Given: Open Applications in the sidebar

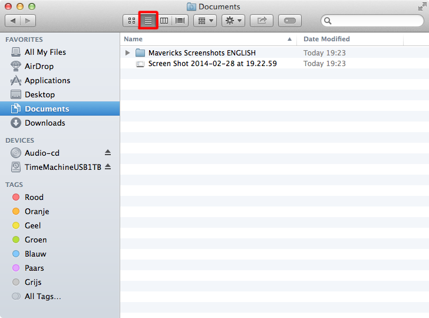Looking at the screenshot, I should coord(60,80).
